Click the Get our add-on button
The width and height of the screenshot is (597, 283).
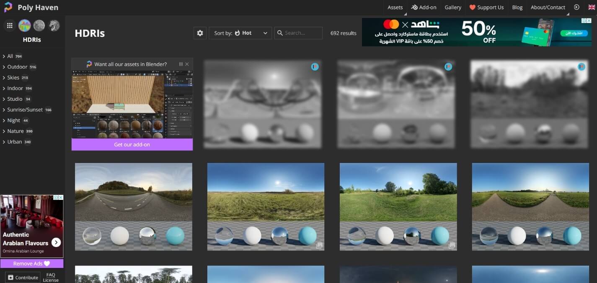coord(132,145)
